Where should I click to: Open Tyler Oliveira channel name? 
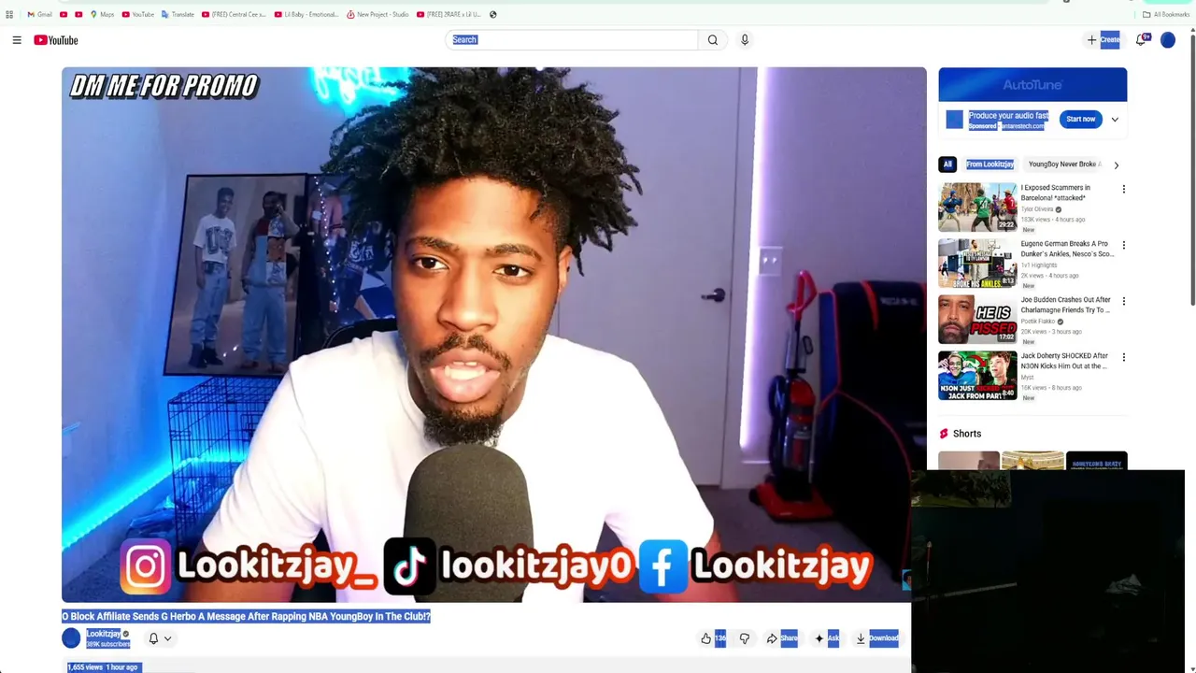pos(1037,209)
